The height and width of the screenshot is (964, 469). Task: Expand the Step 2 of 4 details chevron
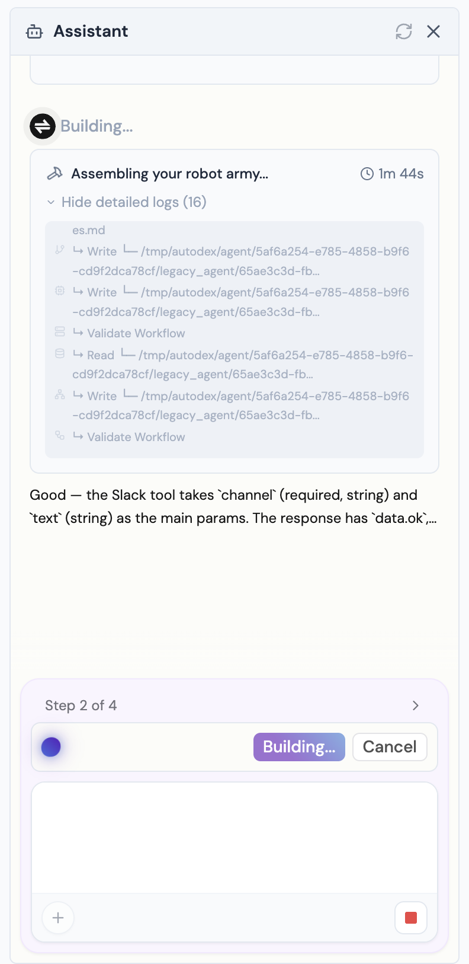point(415,706)
